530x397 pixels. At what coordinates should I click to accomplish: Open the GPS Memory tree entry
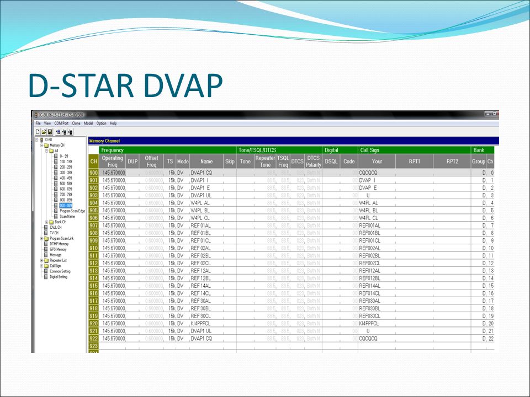click(58, 249)
